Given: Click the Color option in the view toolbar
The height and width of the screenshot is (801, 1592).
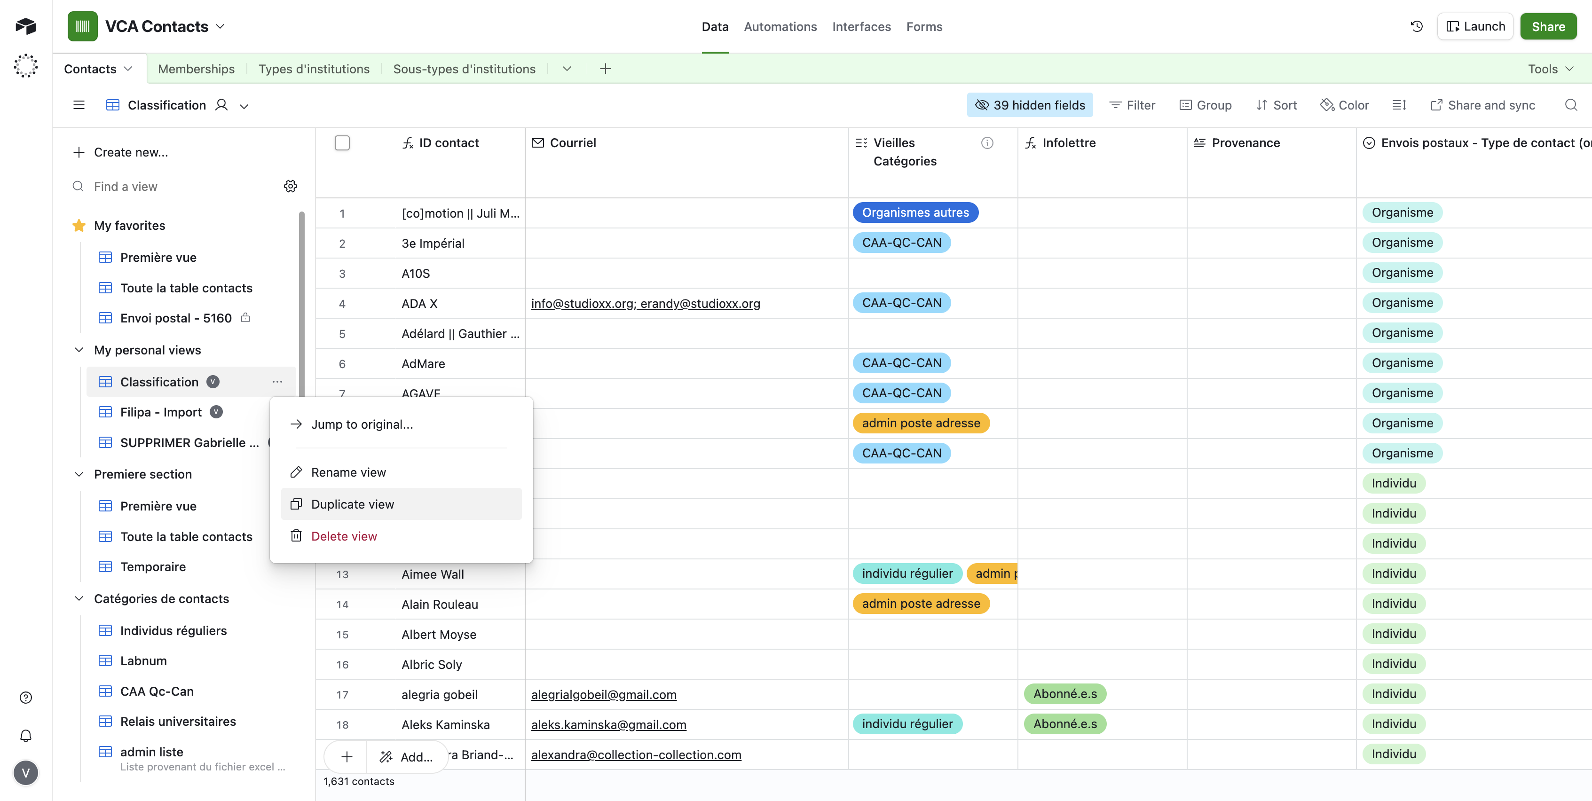Looking at the screenshot, I should pyautogui.click(x=1345, y=105).
